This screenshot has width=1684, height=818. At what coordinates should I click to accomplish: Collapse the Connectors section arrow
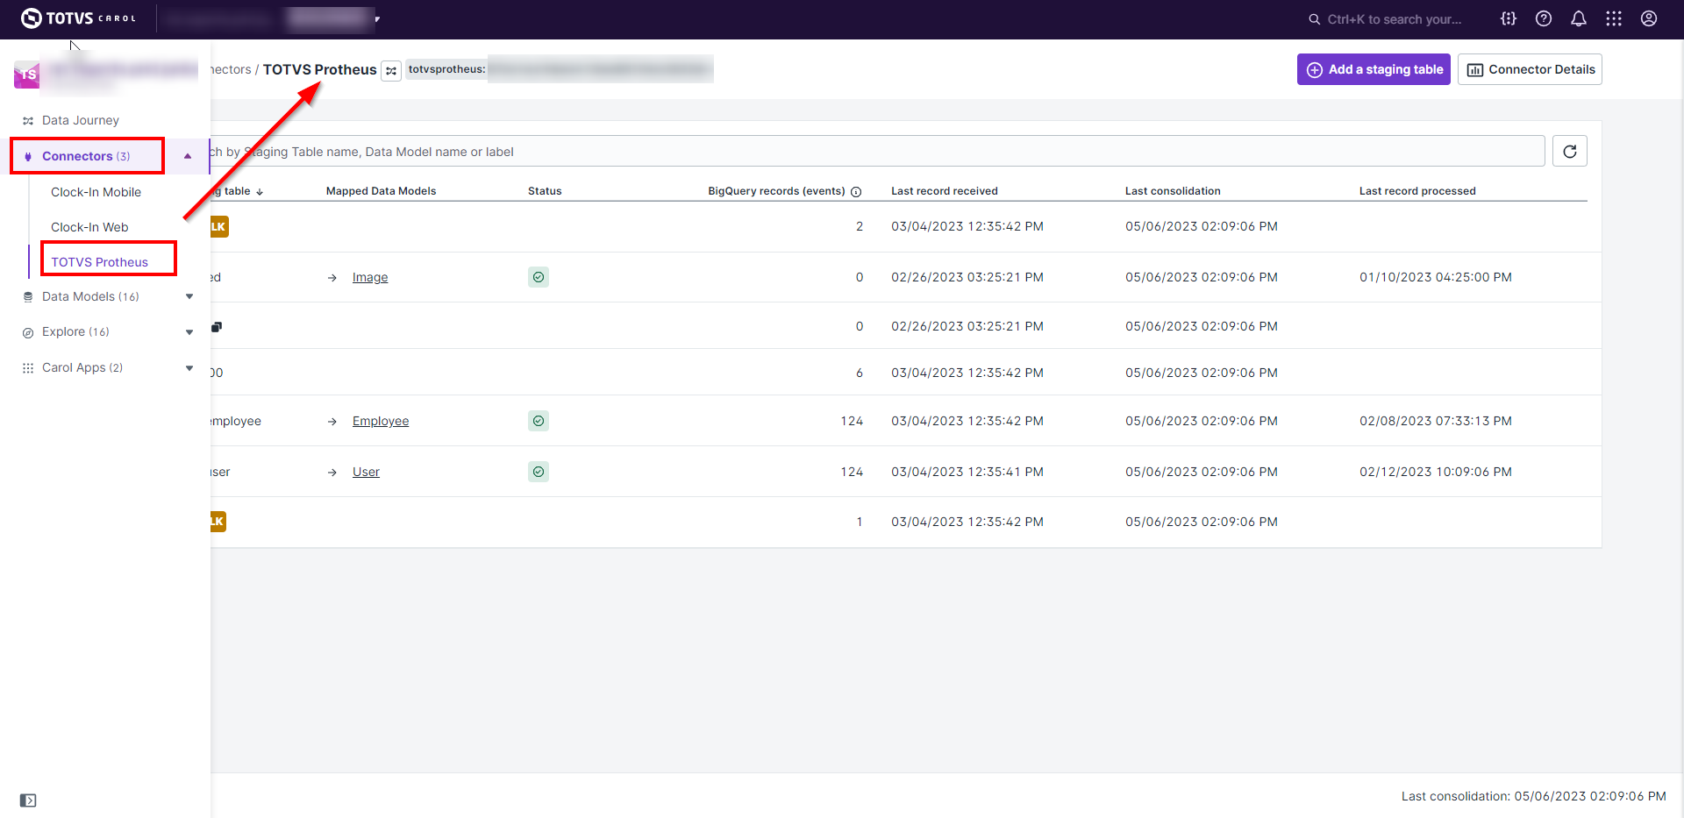[188, 156]
